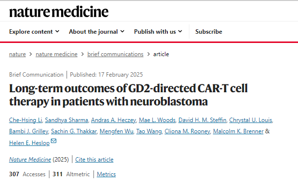Viewport: 298px width, 185px height.
Task: Click author Malcolm K. Brenner's name
Action: tap(238, 131)
